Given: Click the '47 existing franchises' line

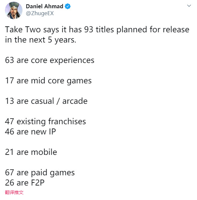Looking at the screenshot, I should click(45, 122).
